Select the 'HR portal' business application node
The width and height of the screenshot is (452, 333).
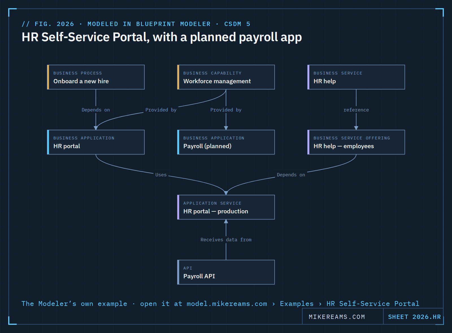96,142
